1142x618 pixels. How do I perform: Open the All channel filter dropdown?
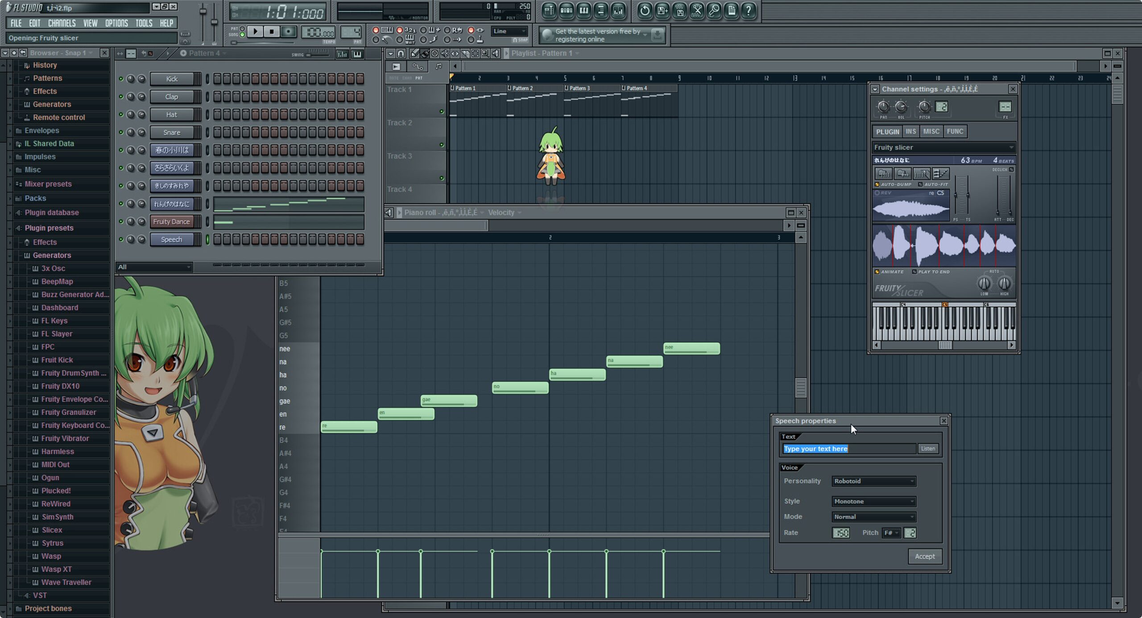click(154, 267)
